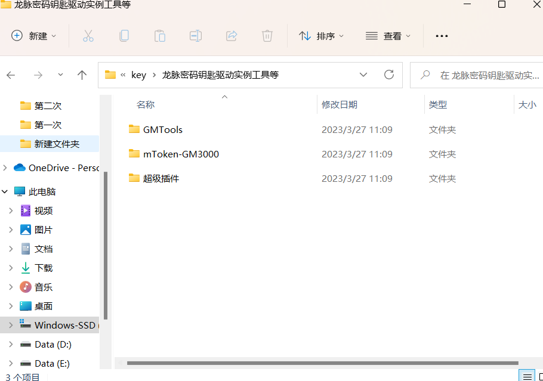Open 下载 in navigation pane
The image size is (543, 381).
[x=44, y=268]
